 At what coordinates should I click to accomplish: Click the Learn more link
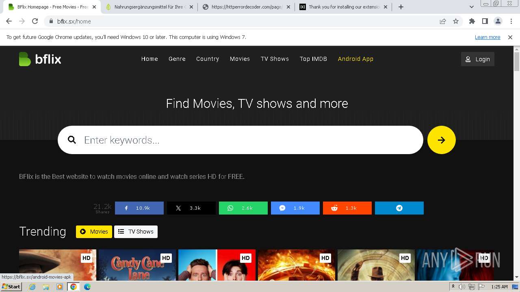(x=487, y=37)
